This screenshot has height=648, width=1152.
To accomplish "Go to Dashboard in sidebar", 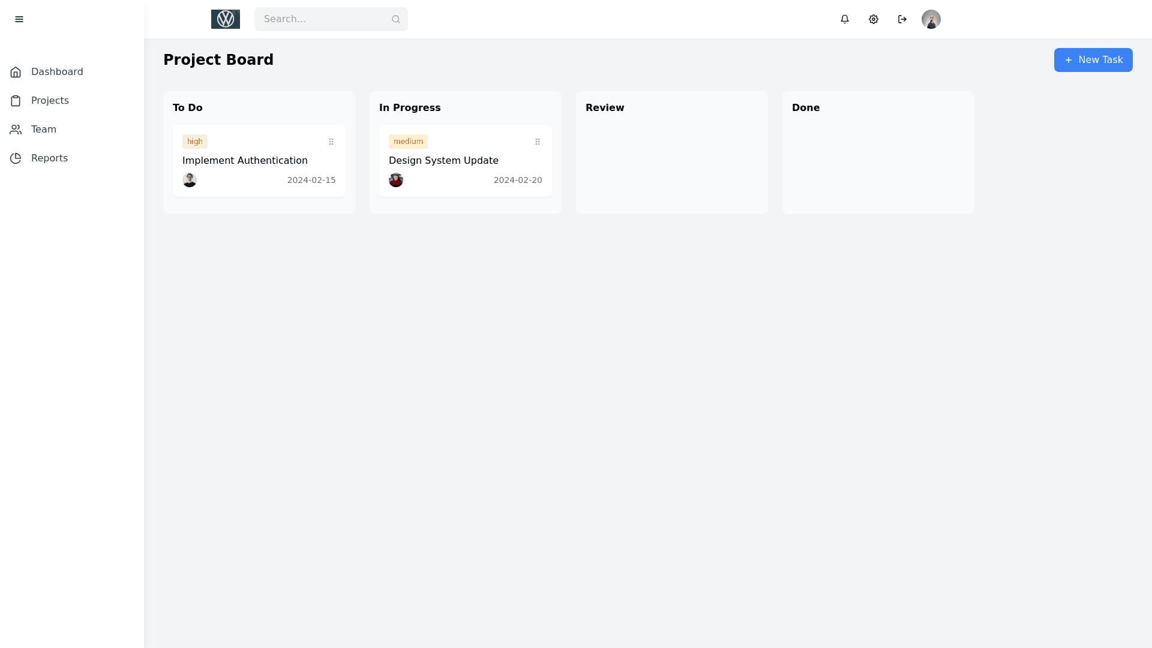I will pyautogui.click(x=57, y=72).
